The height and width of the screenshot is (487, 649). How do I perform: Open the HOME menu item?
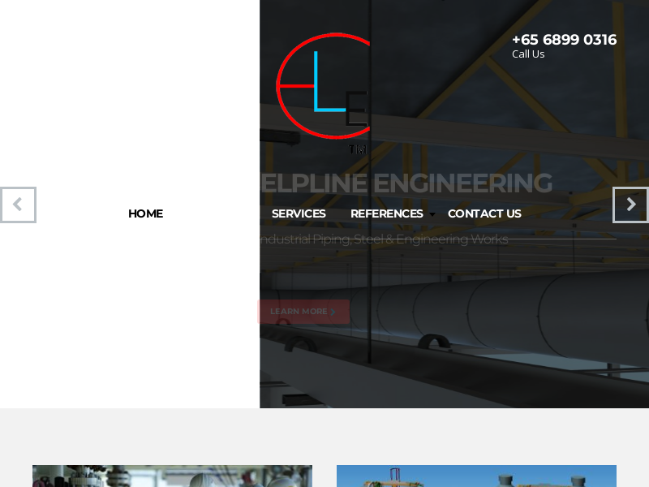click(x=145, y=213)
